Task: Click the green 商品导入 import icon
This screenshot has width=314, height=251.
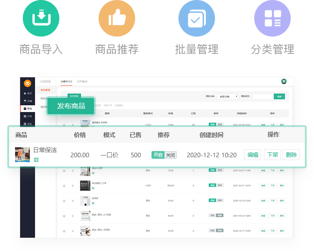Action: pos(41,18)
